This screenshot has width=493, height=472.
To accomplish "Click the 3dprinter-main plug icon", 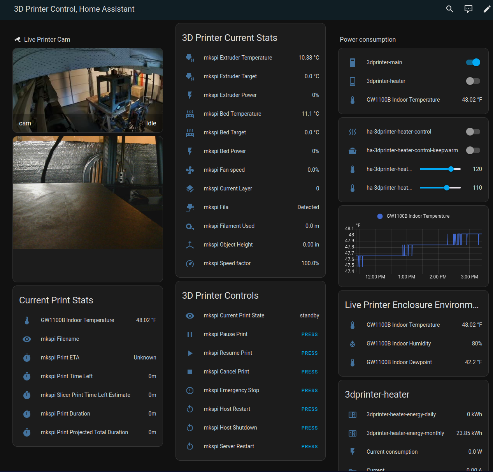I will point(353,62).
